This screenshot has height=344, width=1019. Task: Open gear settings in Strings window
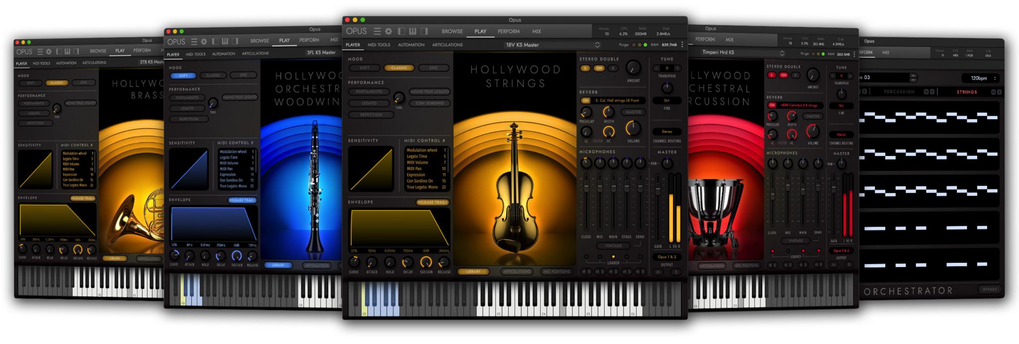coord(388,31)
